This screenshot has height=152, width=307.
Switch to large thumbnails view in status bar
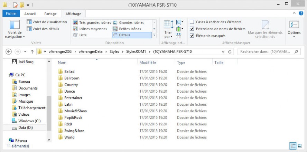click(300, 146)
